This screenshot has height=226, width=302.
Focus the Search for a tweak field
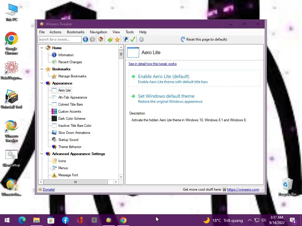pos(60,39)
